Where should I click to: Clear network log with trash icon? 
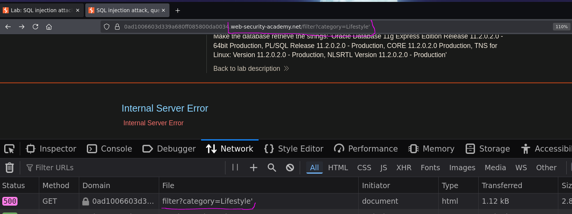coord(10,168)
